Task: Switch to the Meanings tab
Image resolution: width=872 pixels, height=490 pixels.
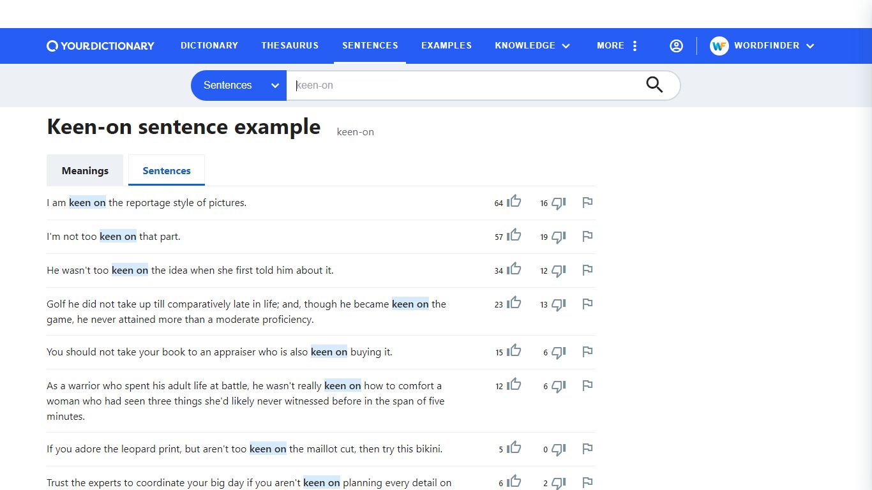Action: pos(85,170)
